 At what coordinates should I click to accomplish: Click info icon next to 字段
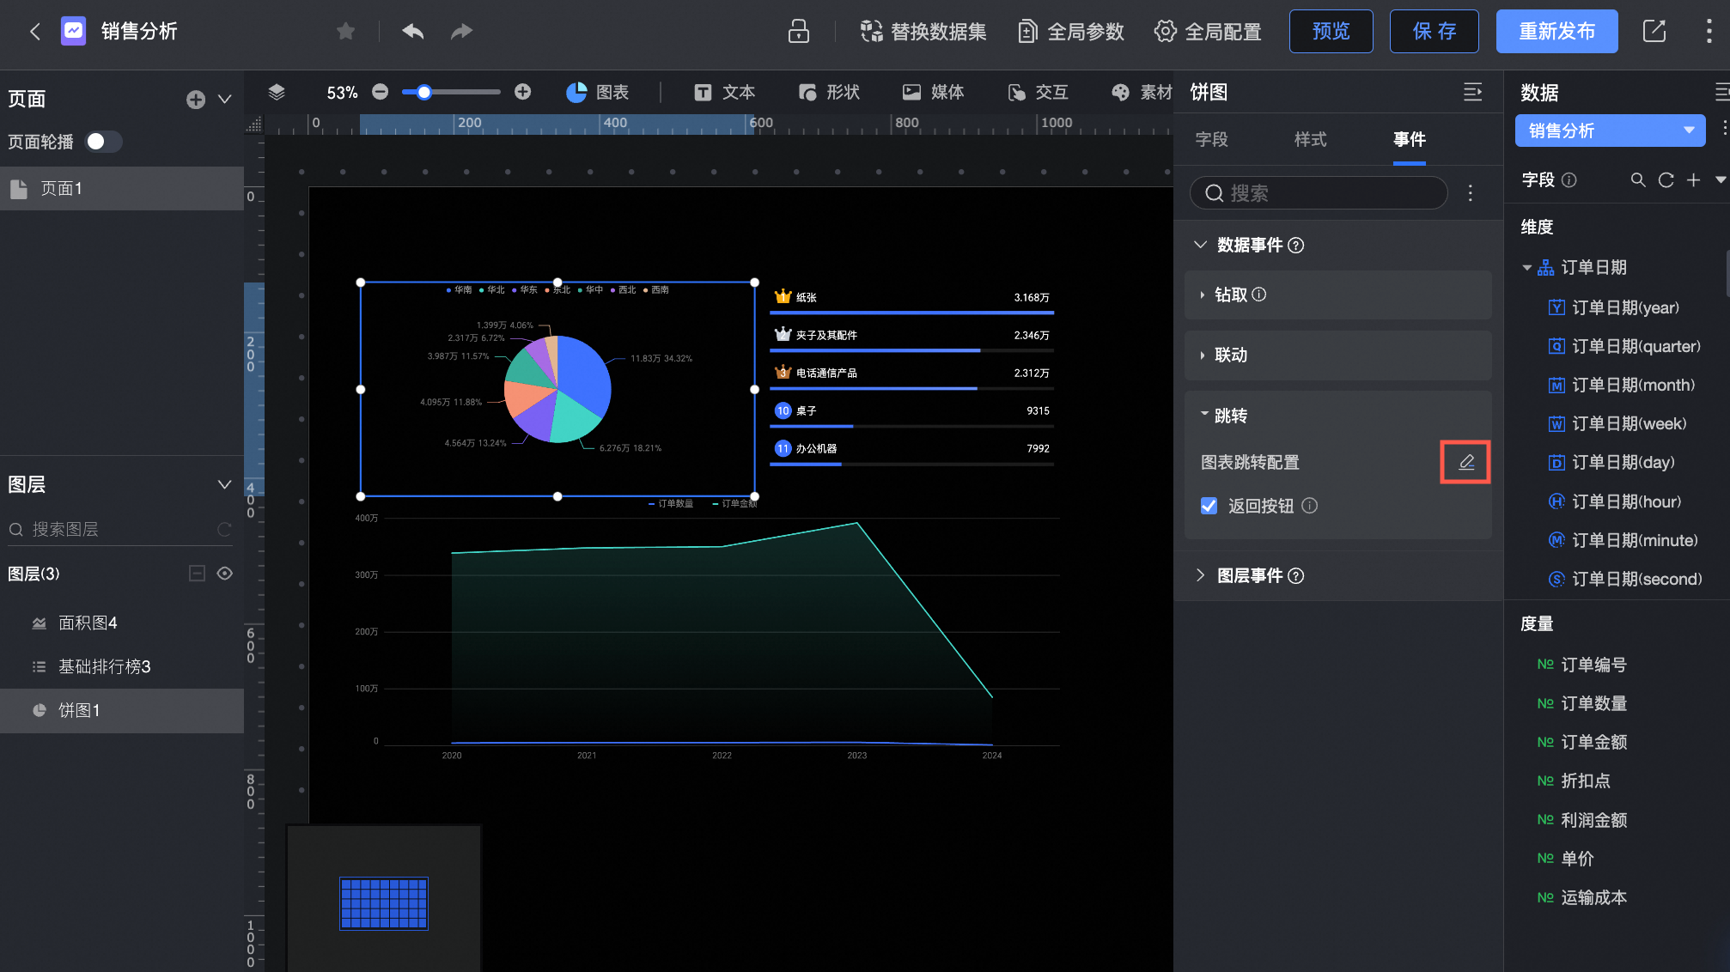tap(1569, 179)
